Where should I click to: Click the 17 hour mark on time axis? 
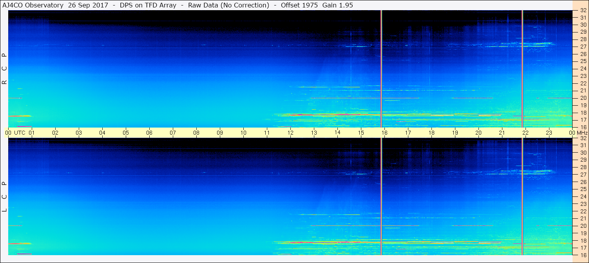[x=408, y=133]
